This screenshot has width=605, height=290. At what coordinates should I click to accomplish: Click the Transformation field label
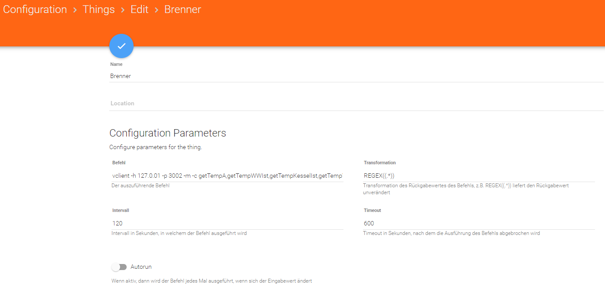point(379,163)
